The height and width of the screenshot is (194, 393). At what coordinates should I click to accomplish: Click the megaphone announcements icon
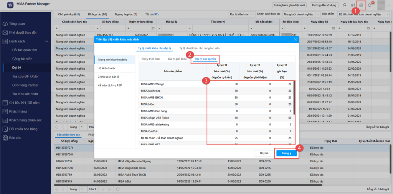point(353,5)
